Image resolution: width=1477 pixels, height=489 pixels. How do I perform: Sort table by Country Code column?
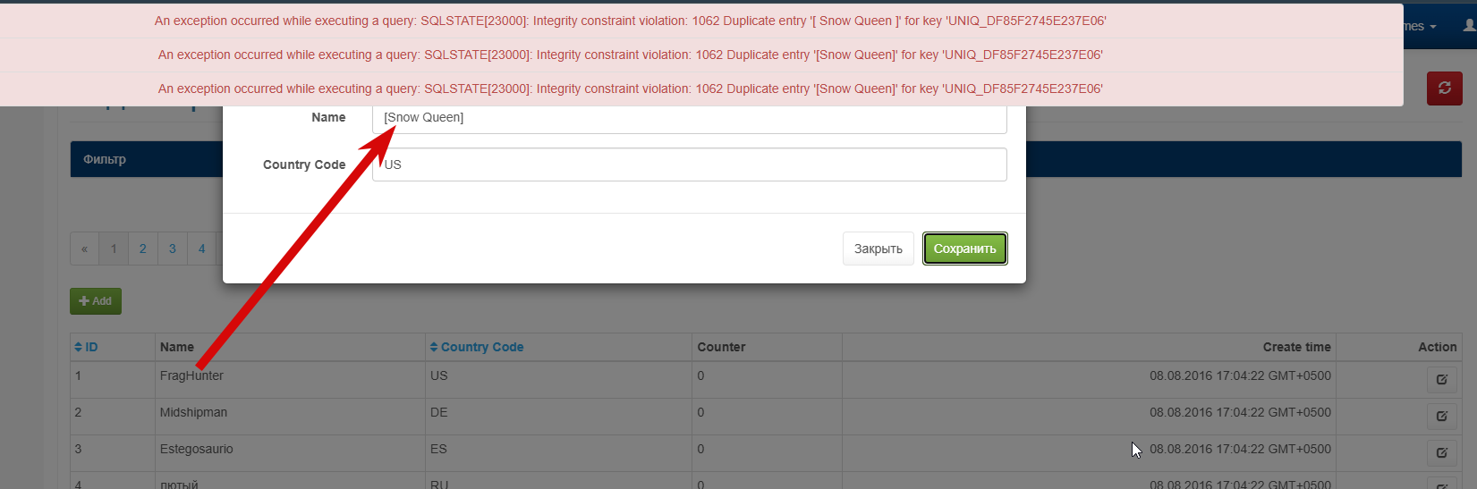477,347
